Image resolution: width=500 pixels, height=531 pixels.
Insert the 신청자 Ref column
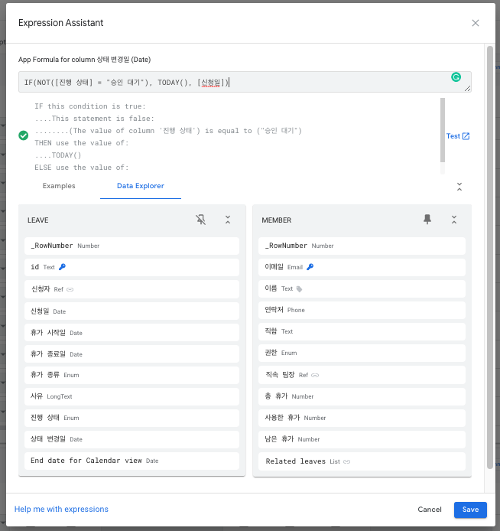pyautogui.click(x=131, y=289)
